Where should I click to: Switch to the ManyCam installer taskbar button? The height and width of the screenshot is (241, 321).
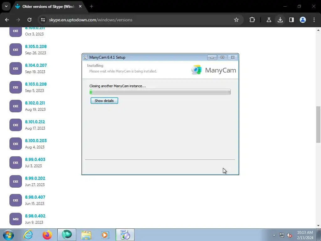click(125, 235)
